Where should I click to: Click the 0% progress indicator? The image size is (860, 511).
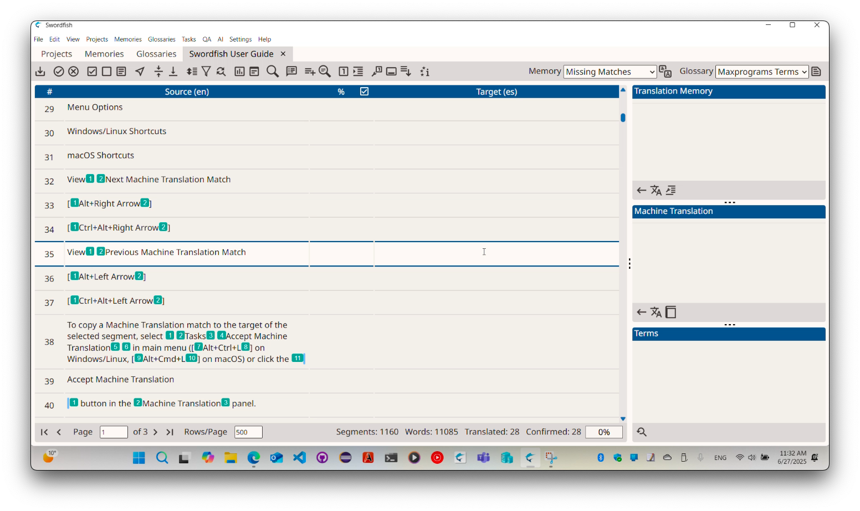(x=604, y=432)
